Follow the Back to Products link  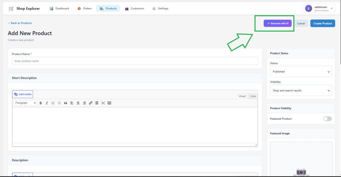(x=20, y=23)
